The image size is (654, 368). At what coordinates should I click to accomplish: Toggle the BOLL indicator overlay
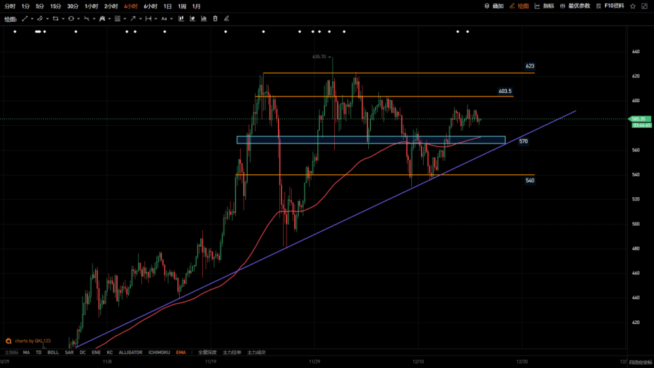[x=53, y=352]
